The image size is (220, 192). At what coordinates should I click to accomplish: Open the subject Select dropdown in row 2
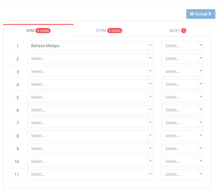coord(90,59)
